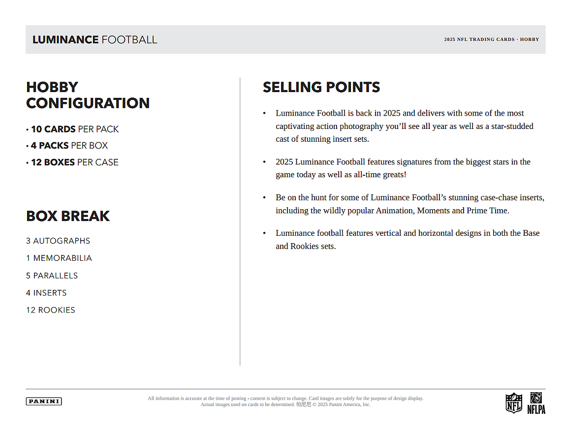Click the 12 Rookies entry
Viewport: 566px width, 438px height.
coord(51,310)
